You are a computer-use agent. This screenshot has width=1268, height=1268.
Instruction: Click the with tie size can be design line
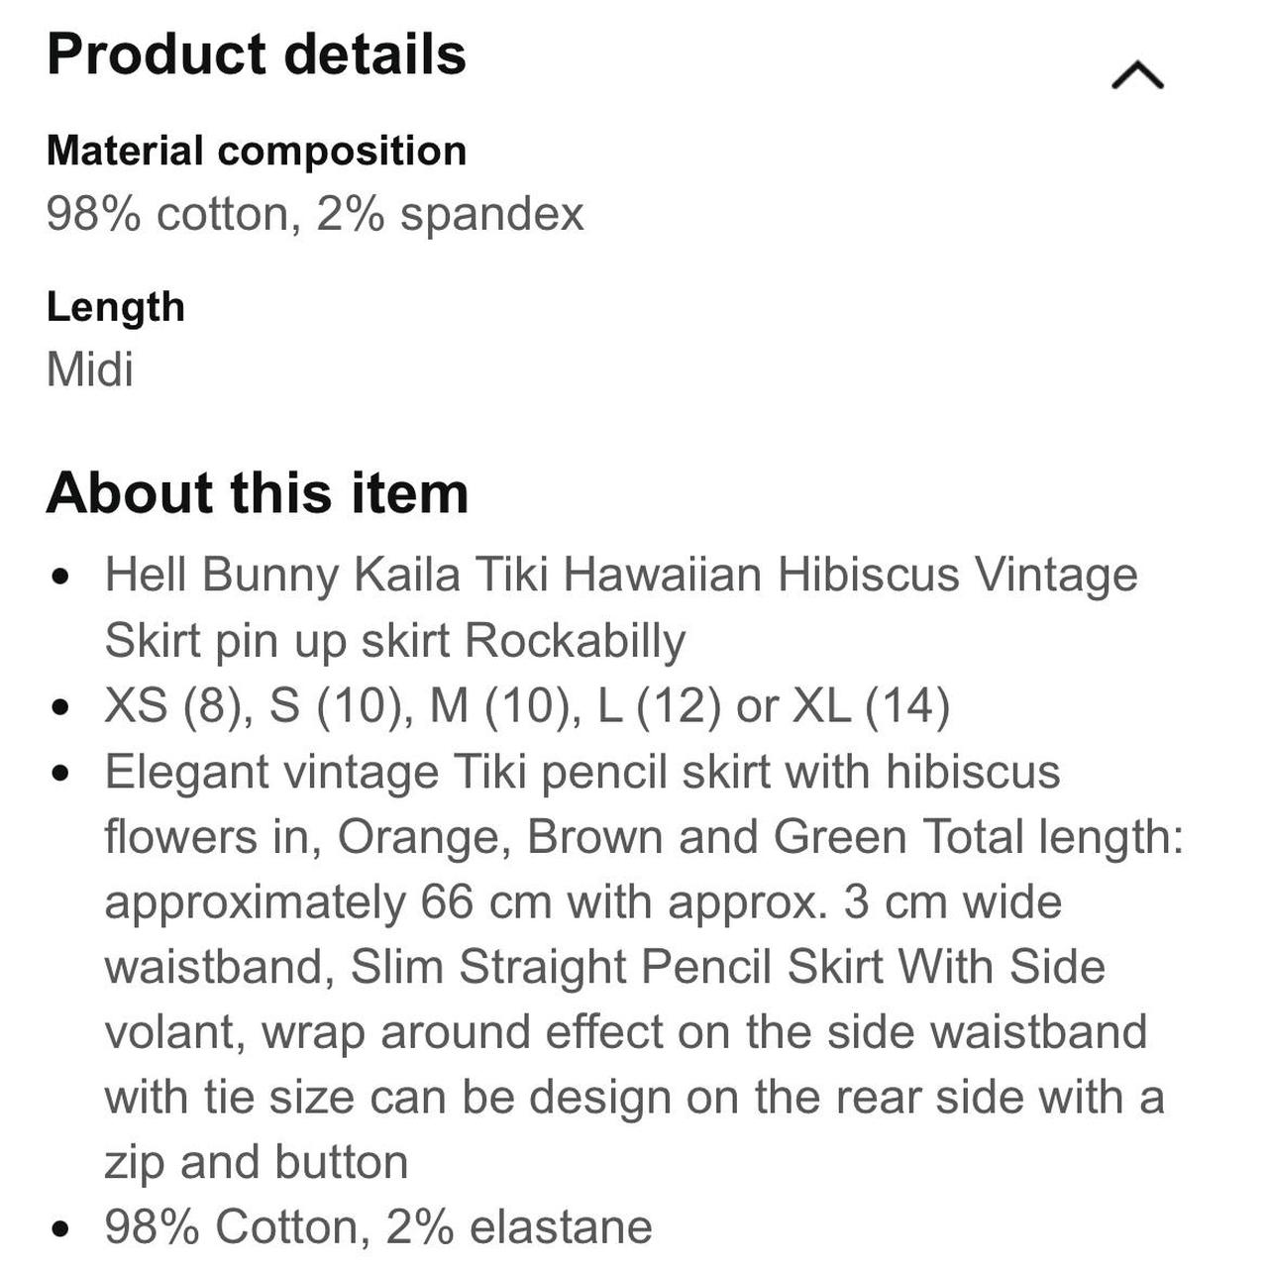coord(634,1098)
